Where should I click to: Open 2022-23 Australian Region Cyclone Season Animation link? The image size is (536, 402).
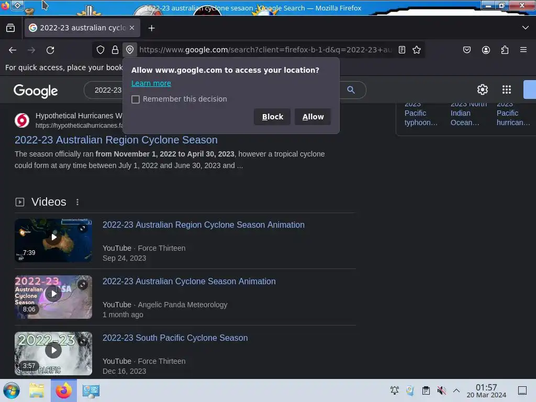point(204,225)
